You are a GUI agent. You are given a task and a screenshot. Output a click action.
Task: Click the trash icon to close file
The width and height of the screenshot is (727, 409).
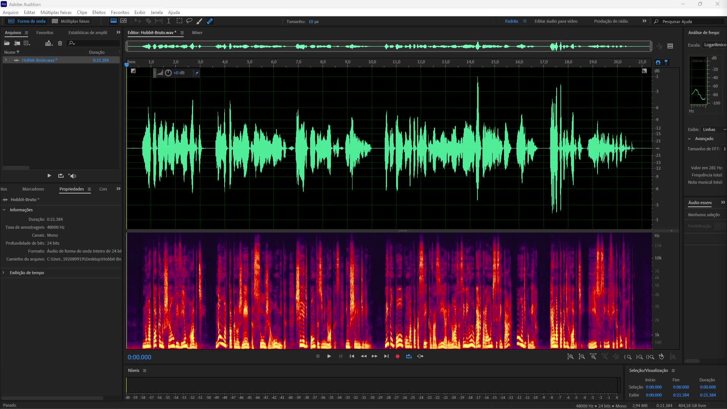coord(60,43)
